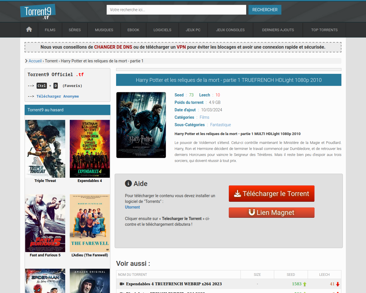
Task: Click the Expendables 4 sidebar title
Action: point(90,181)
